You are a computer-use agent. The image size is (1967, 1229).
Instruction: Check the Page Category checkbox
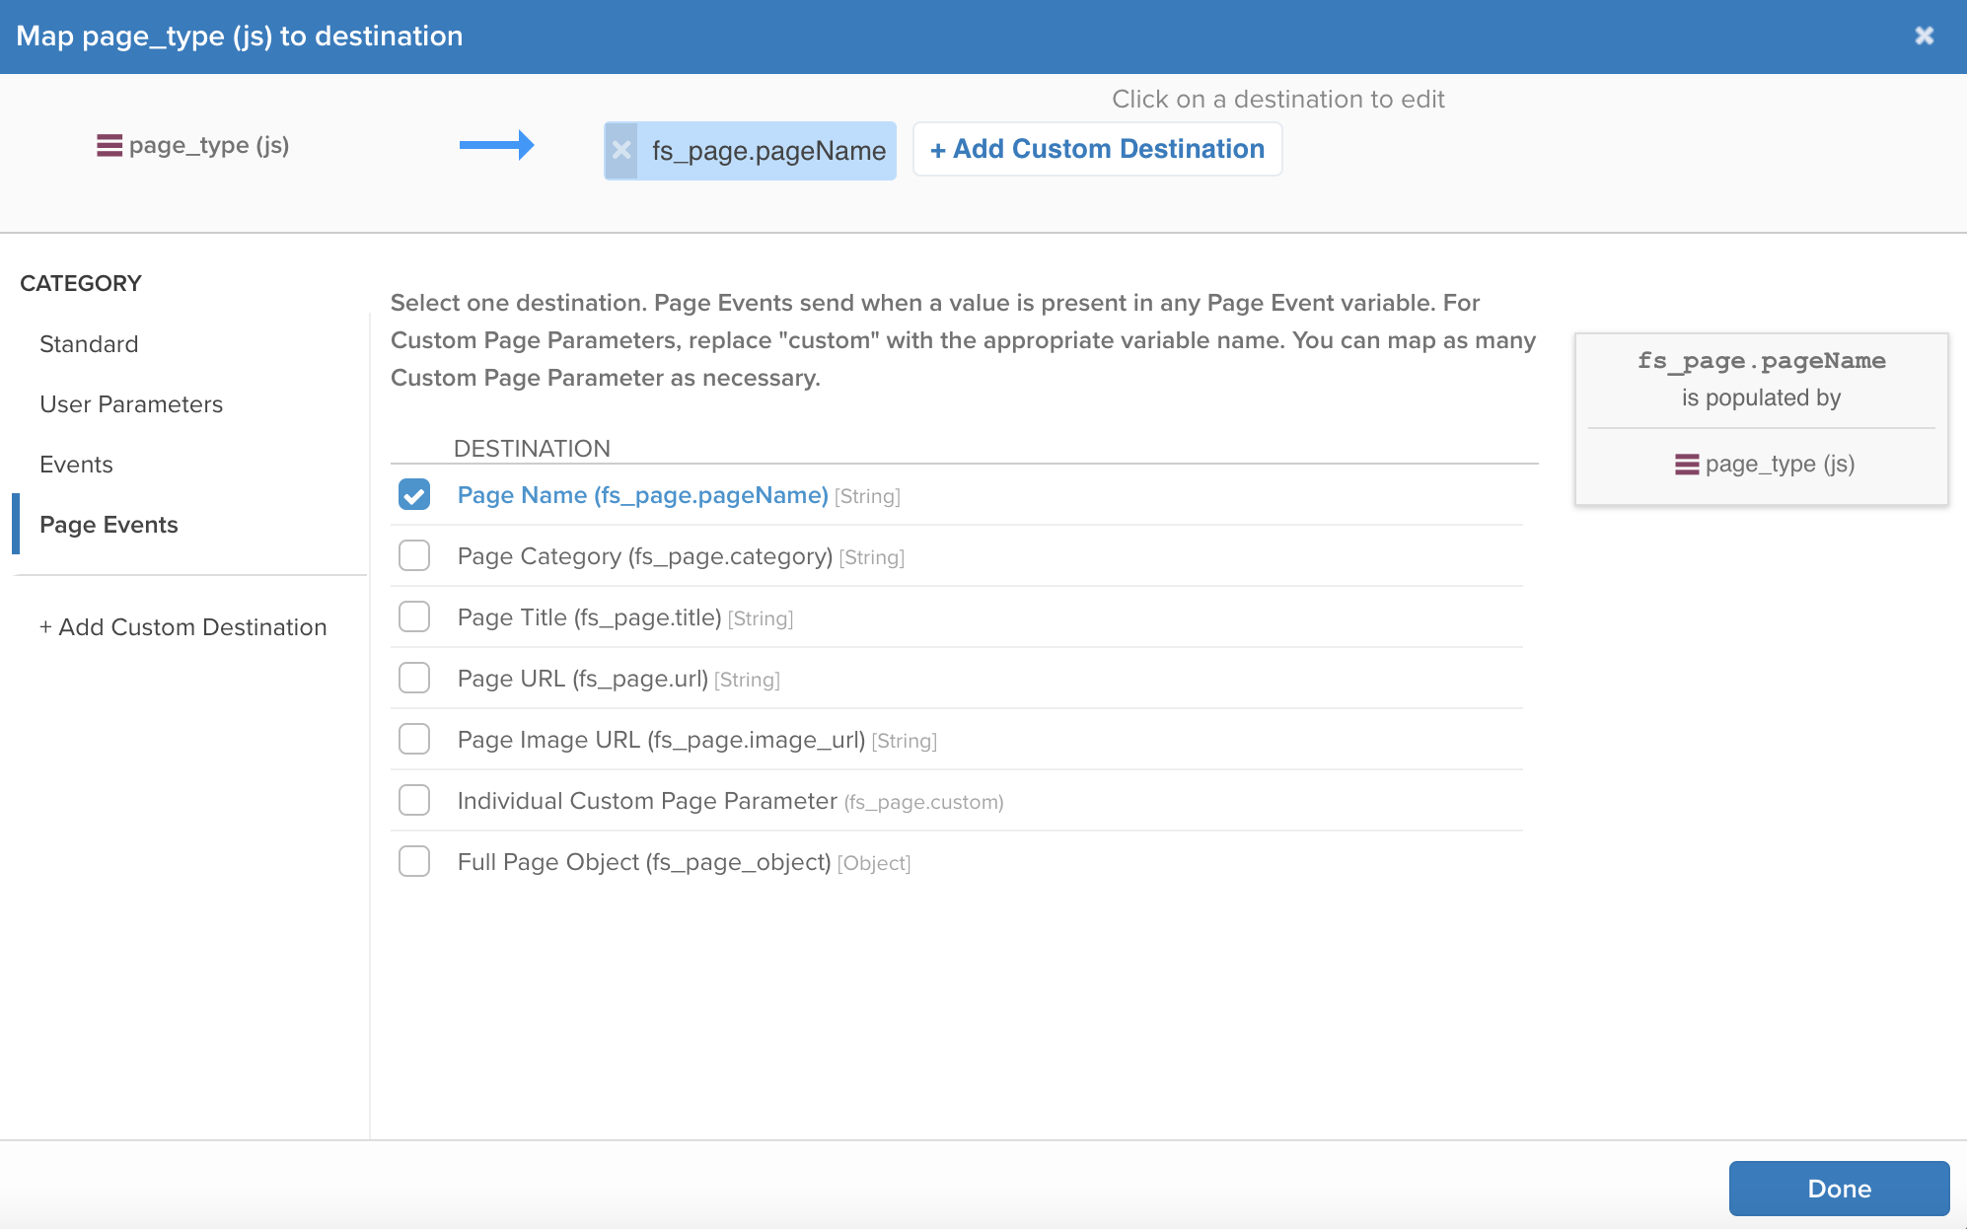point(414,556)
